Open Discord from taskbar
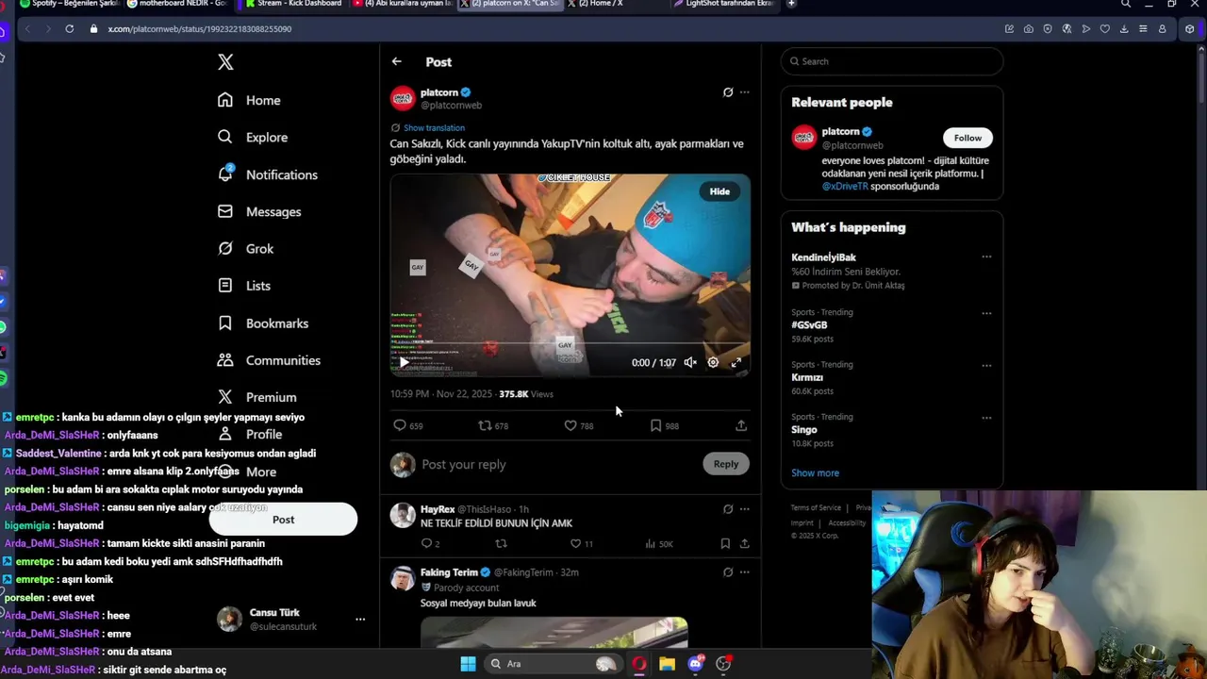This screenshot has height=679, width=1207. [696, 664]
